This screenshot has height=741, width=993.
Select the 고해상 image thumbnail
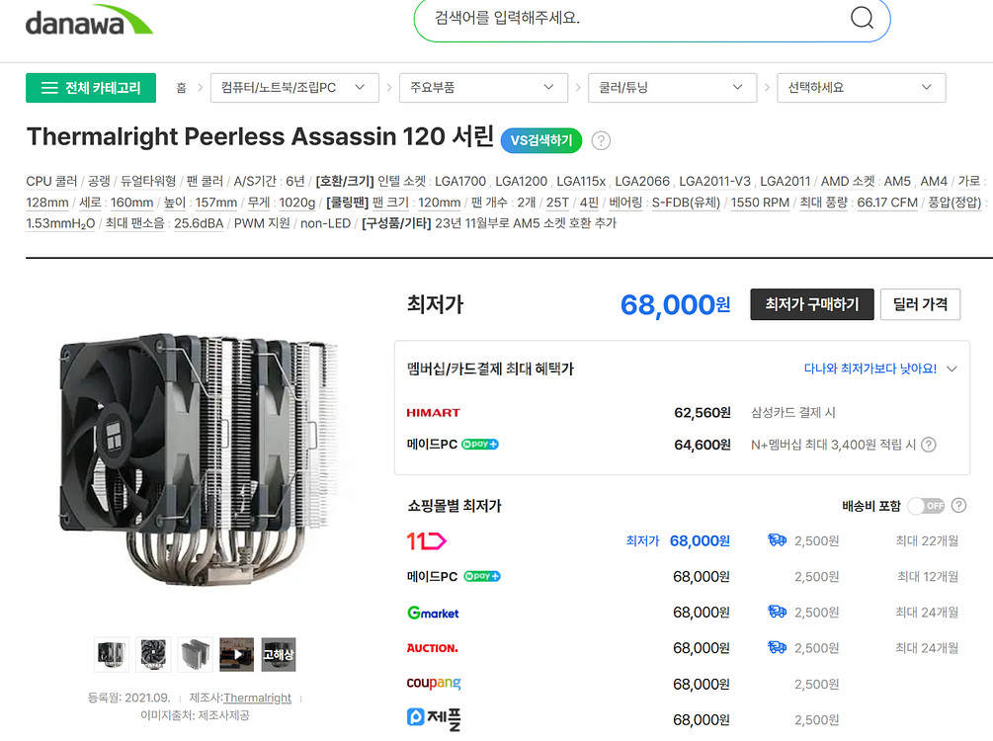278,653
